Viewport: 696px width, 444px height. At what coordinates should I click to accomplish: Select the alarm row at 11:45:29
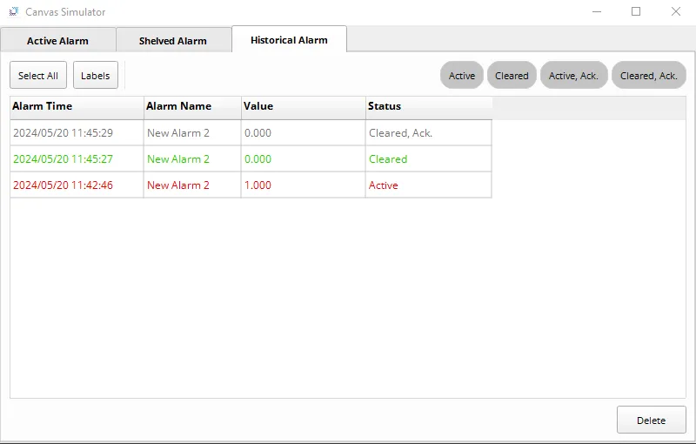point(251,133)
